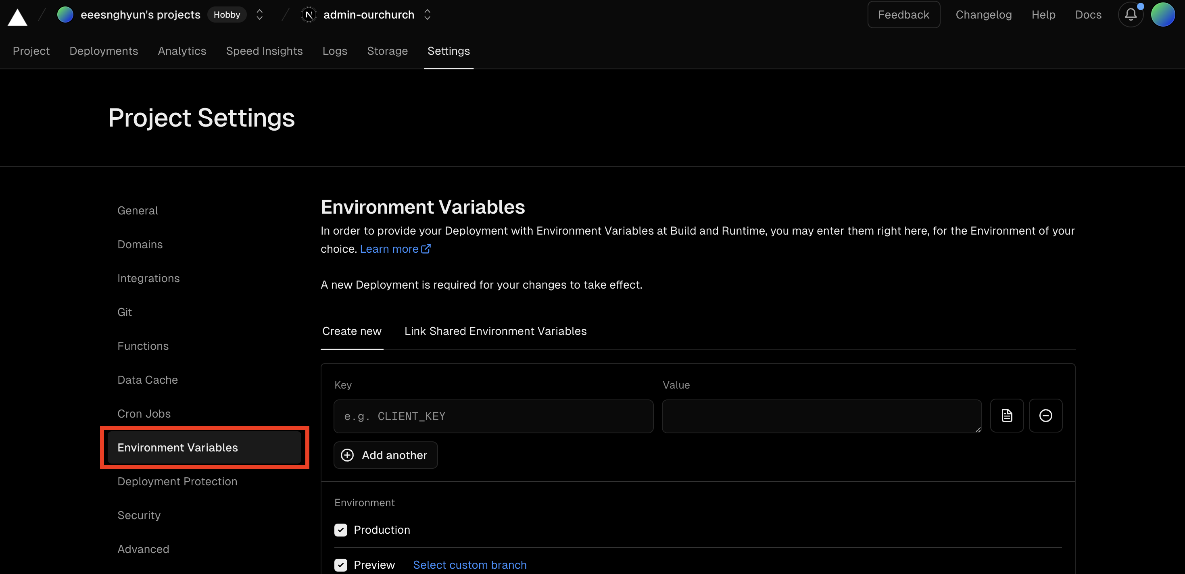The width and height of the screenshot is (1185, 574).
Task: Click the Next.js icon beside admin-ourchurch
Action: [x=309, y=15]
